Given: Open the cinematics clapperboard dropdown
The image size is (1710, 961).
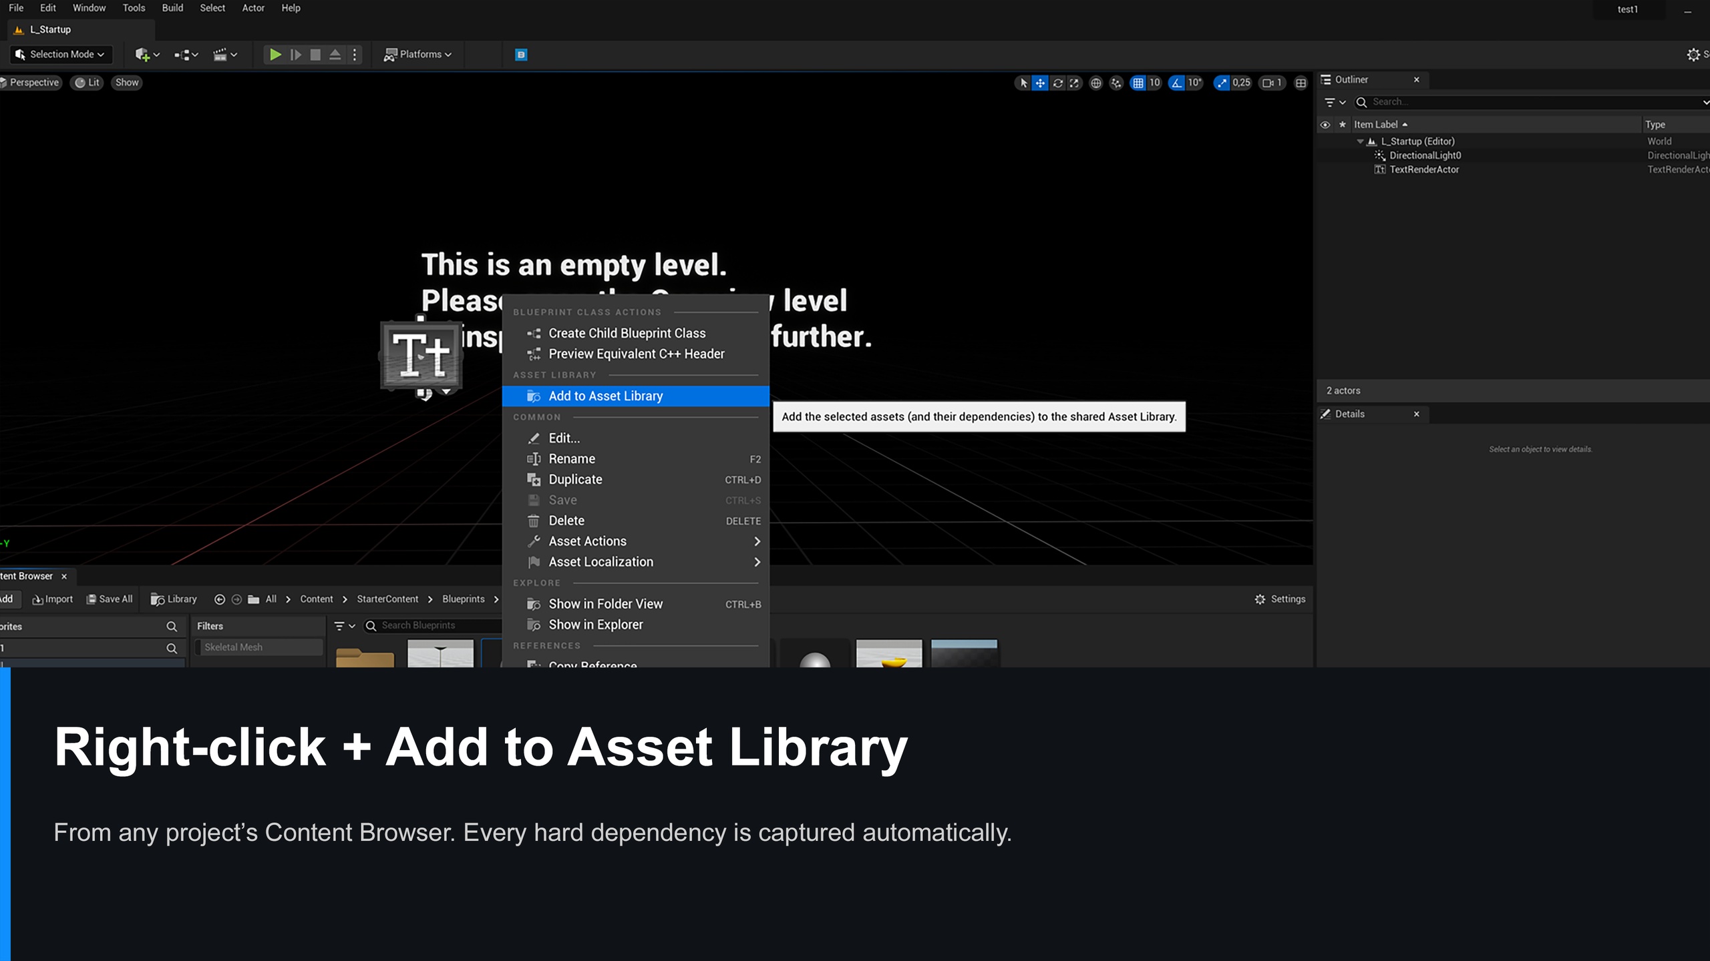Looking at the screenshot, I should (225, 55).
